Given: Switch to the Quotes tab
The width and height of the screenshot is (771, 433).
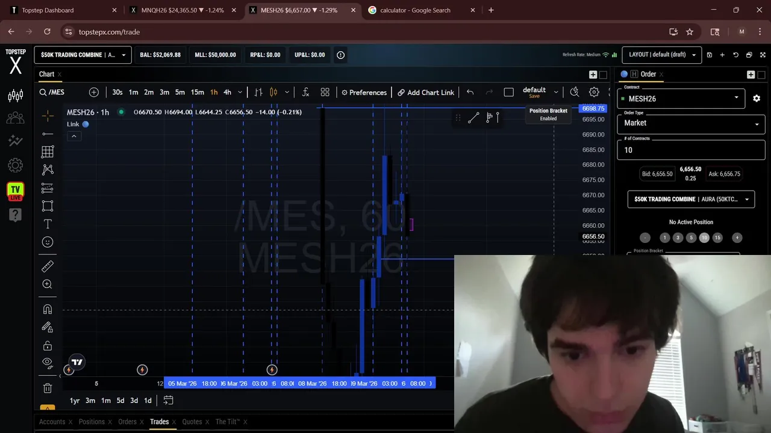Looking at the screenshot, I should pyautogui.click(x=192, y=422).
